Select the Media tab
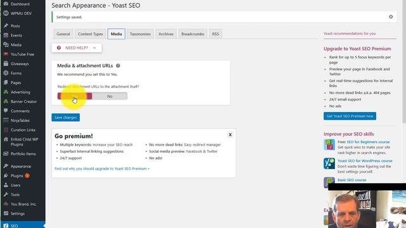The width and height of the screenshot is (406, 228). tap(116, 34)
